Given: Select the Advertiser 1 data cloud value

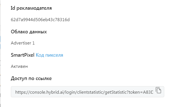Looking at the screenshot, I should (x=23, y=43).
